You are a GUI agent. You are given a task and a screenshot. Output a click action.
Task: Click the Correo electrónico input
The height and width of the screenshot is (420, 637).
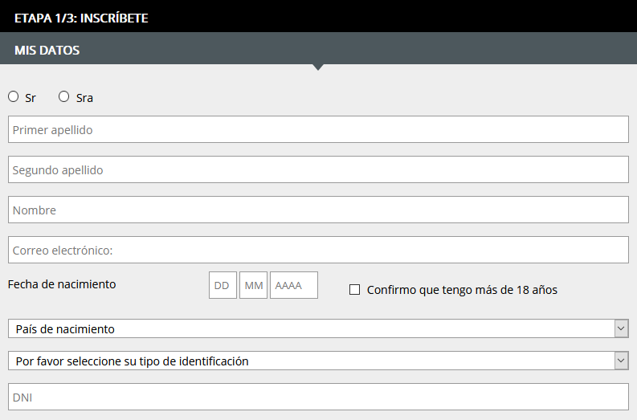(x=318, y=250)
